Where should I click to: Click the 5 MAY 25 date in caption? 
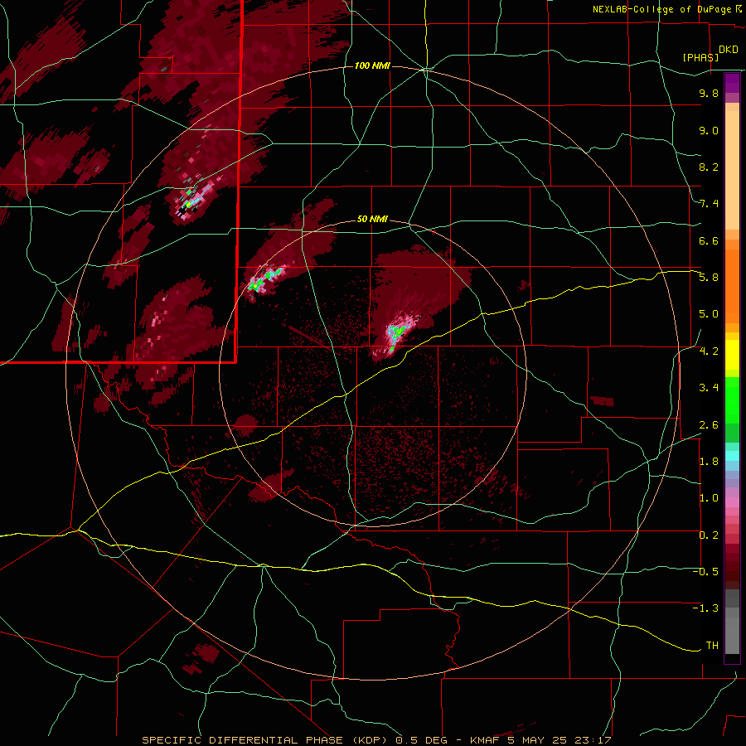[538, 740]
